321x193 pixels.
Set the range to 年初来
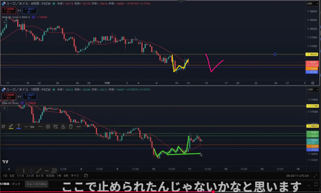pyautogui.click(x=50, y=176)
